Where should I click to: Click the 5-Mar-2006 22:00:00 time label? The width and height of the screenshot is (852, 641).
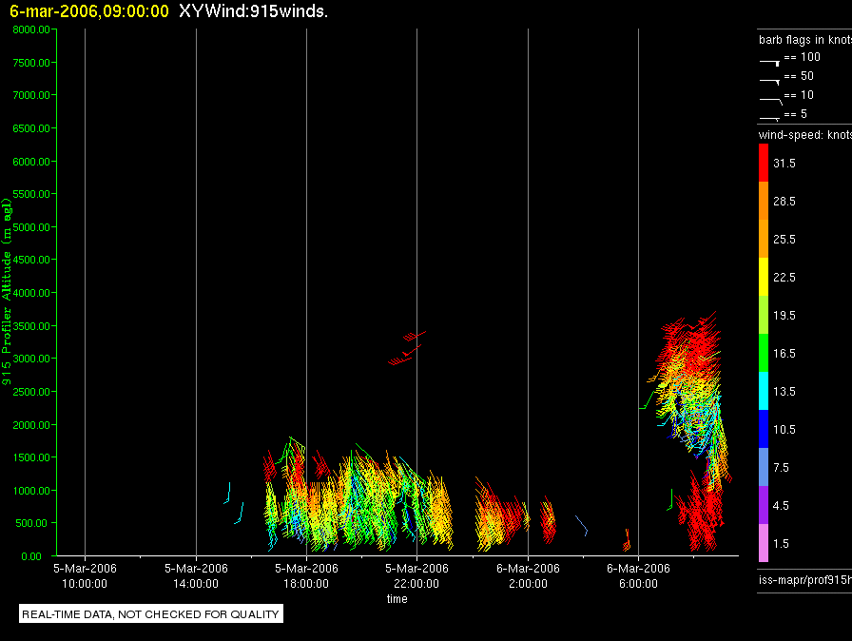(x=416, y=575)
